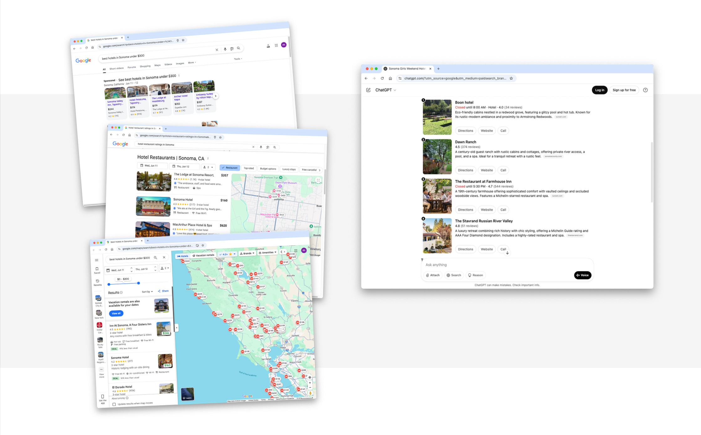Open the 4.0+ rating dropdown in Maps
Viewport: 701px width, 435px height.
coord(227,254)
